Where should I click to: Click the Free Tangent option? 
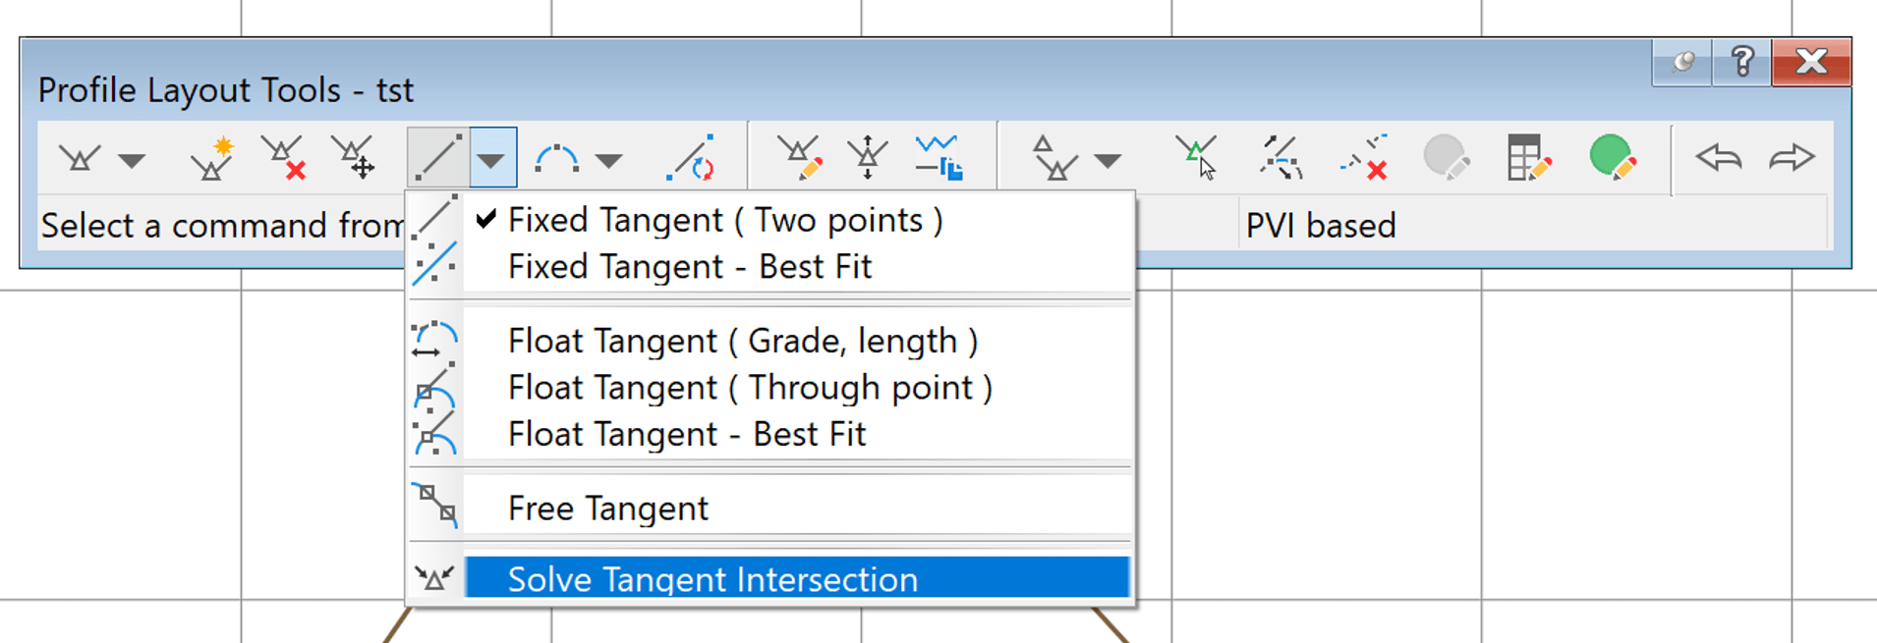pyautogui.click(x=607, y=508)
